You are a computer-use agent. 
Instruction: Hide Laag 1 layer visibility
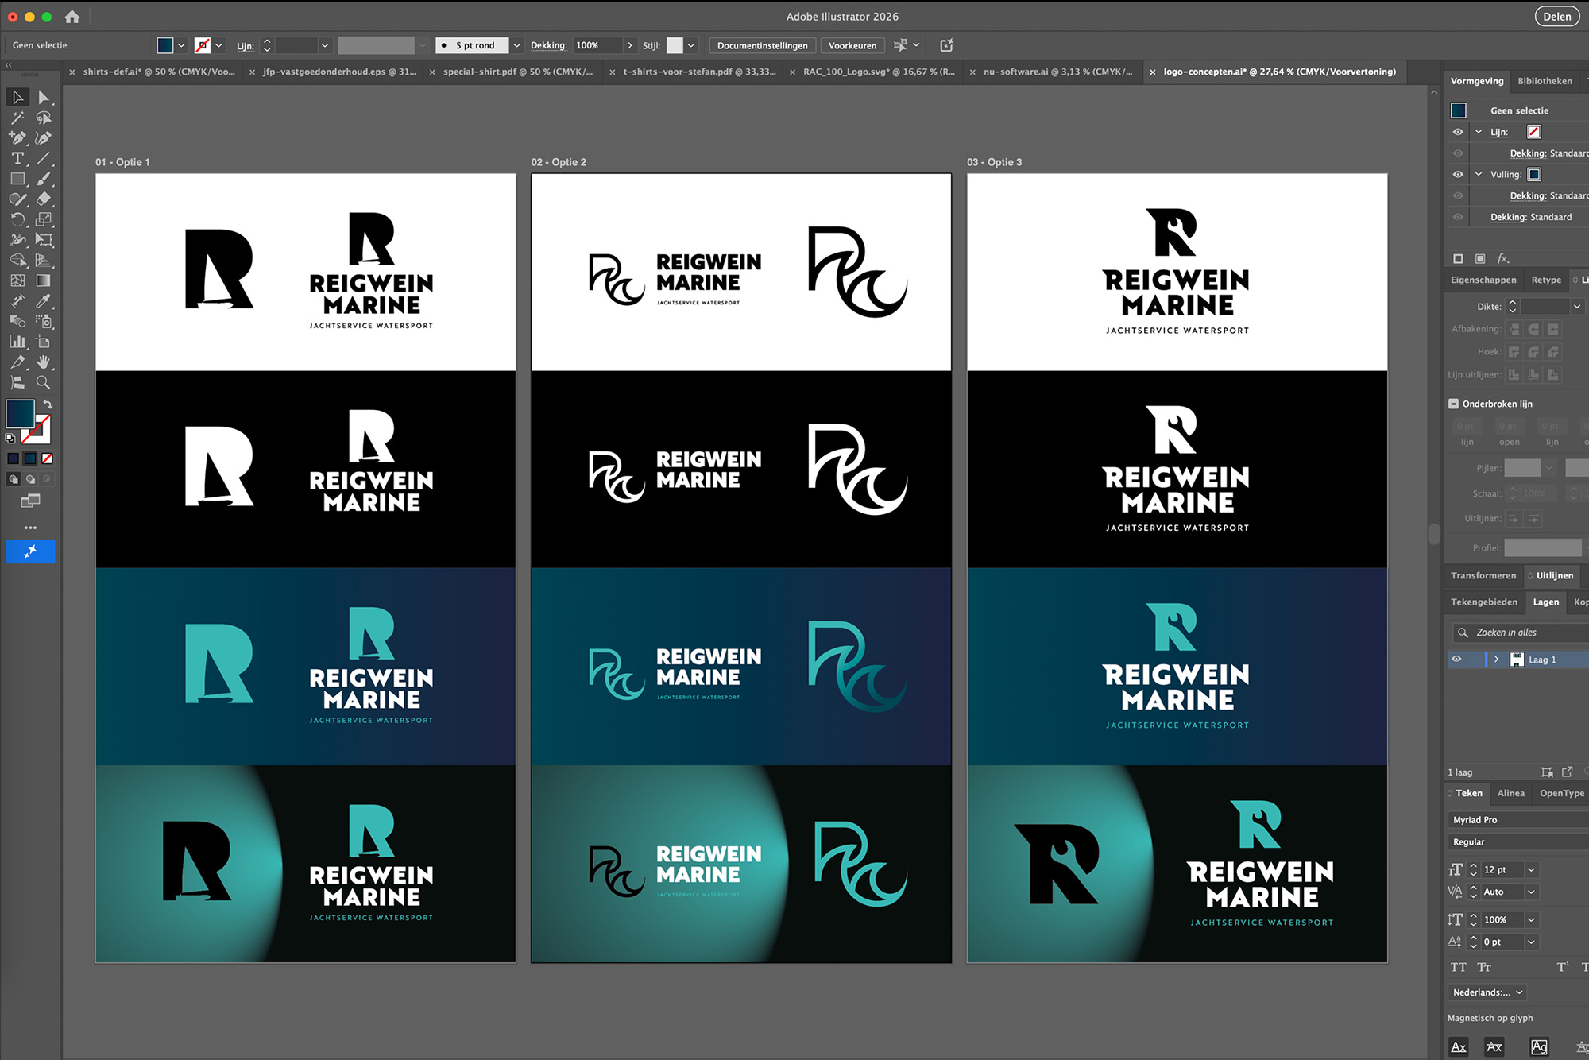[1456, 659]
